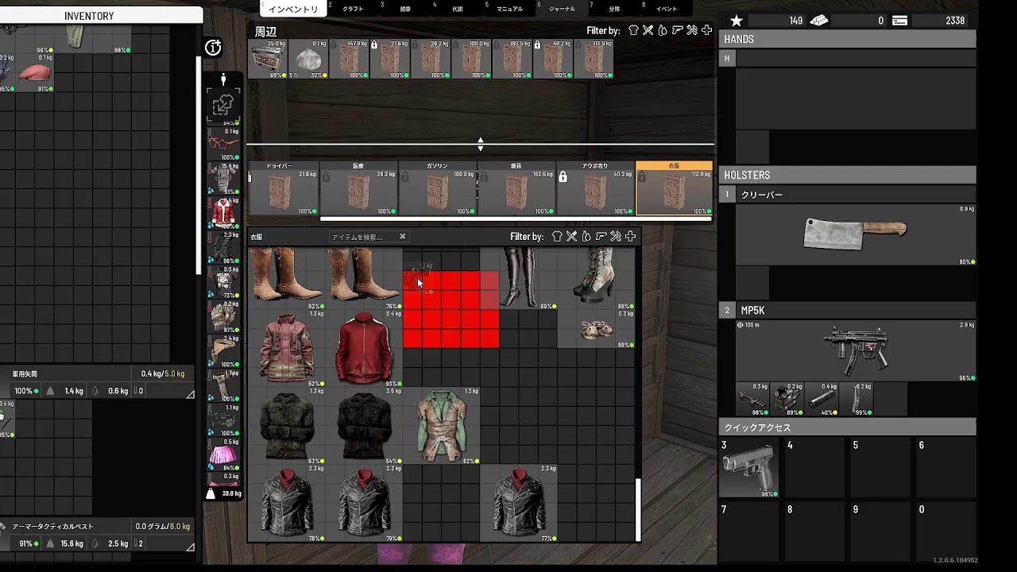Toggle weapon filter in nearby panel
This screenshot has width=1017, height=572.
[x=677, y=30]
